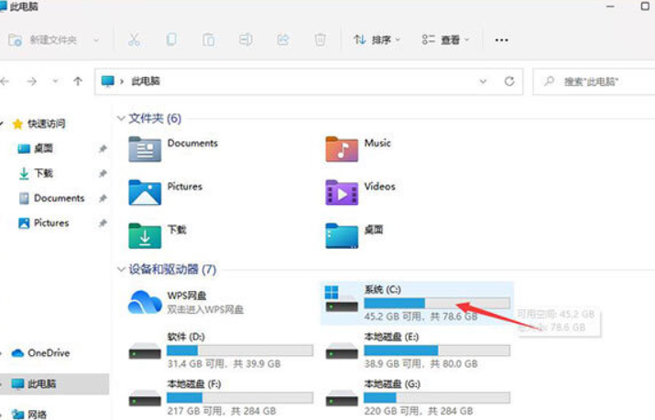Click the Back navigation arrow
The width and height of the screenshot is (655, 420).
coord(5,81)
